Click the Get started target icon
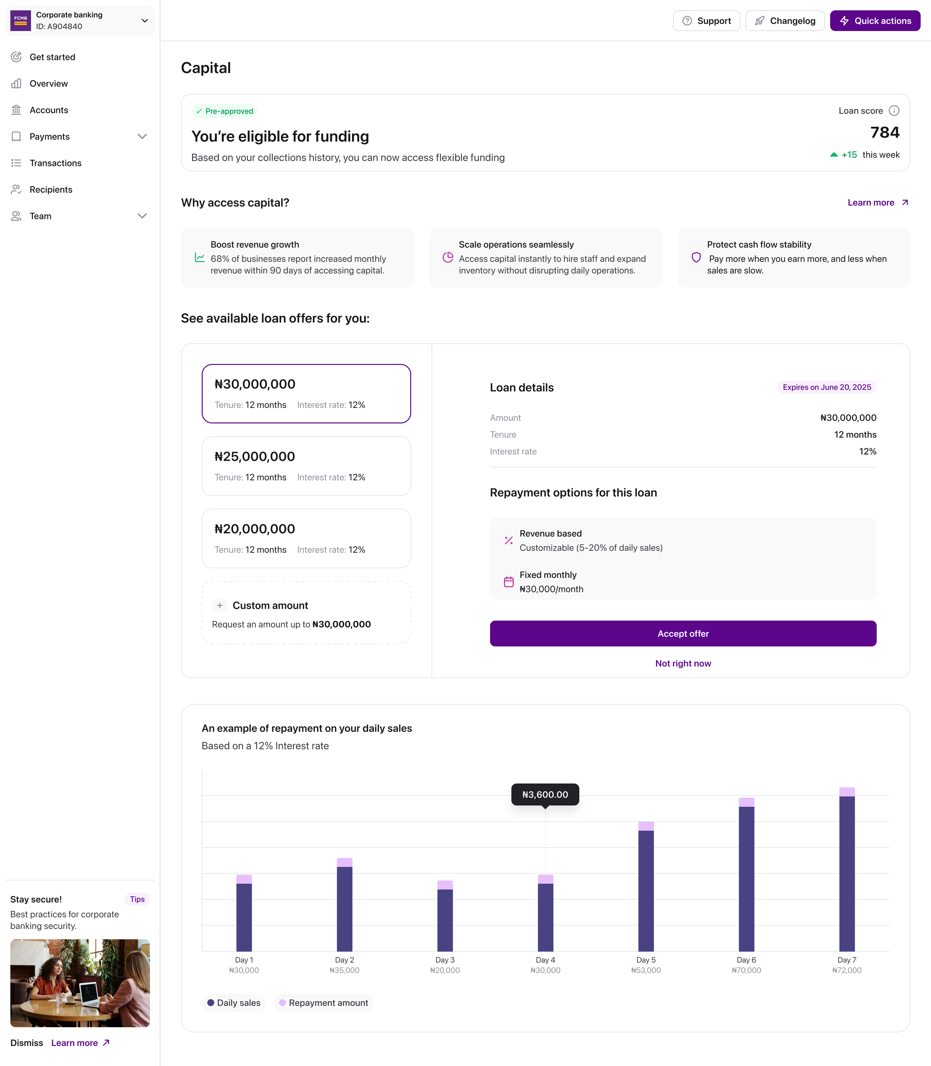The width and height of the screenshot is (931, 1066). (x=16, y=57)
